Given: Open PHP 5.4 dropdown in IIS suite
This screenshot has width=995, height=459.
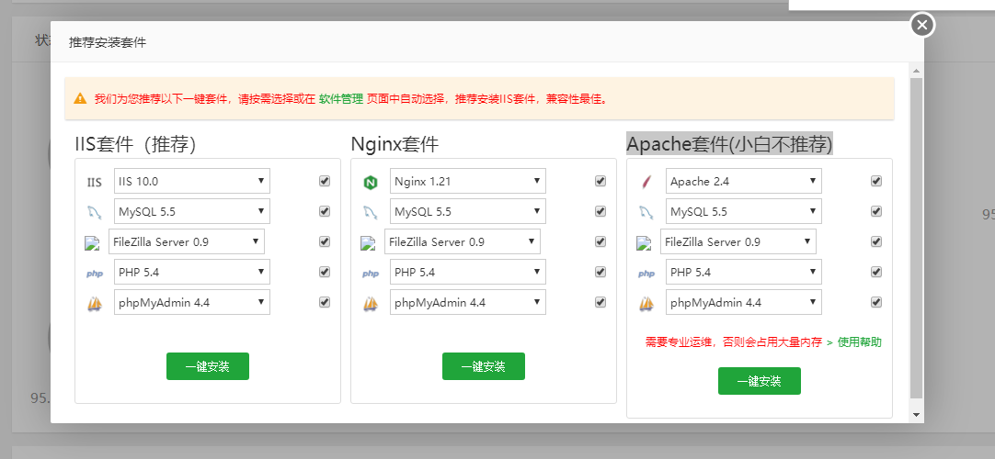Looking at the screenshot, I should (x=191, y=273).
